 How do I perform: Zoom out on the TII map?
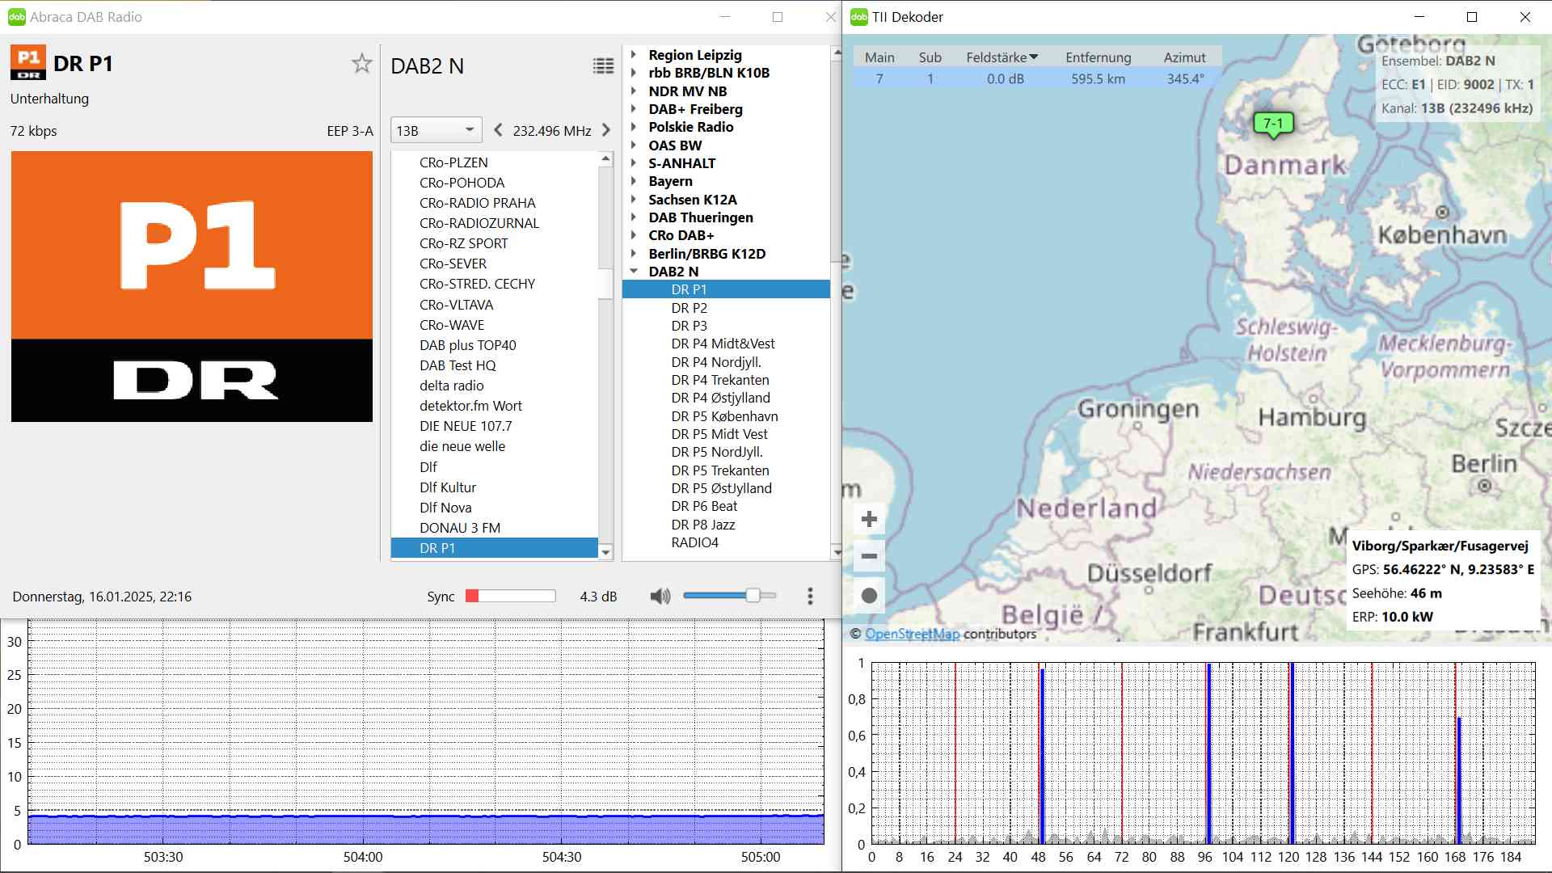pos(869,556)
